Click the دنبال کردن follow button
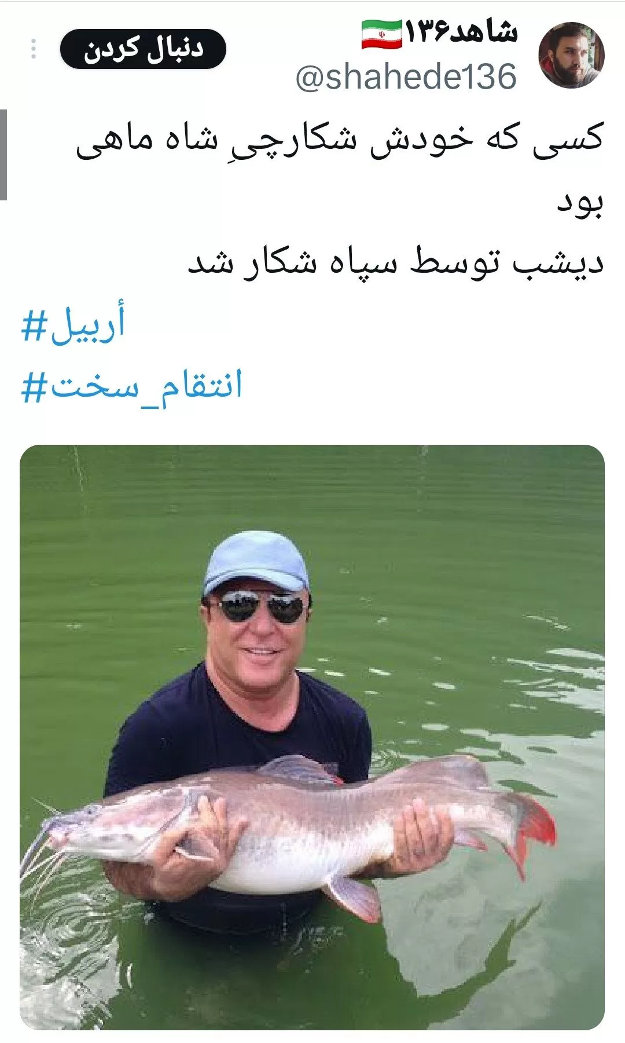Viewport: 625px width, 1043px height. pos(143,49)
